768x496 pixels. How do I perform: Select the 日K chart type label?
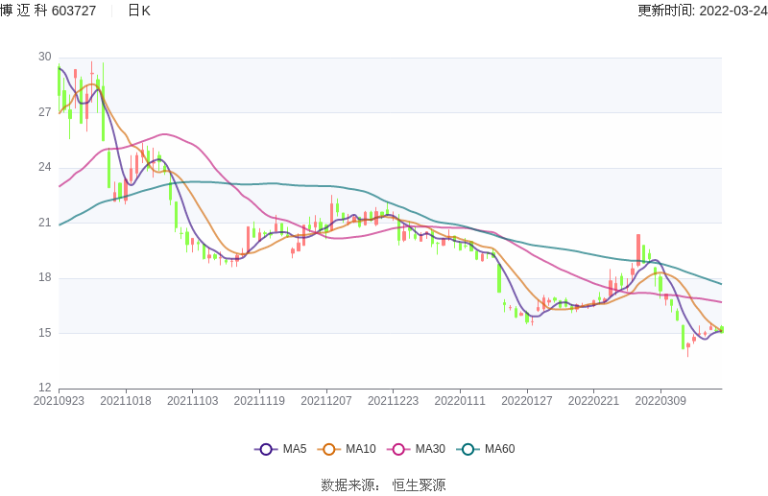(138, 11)
